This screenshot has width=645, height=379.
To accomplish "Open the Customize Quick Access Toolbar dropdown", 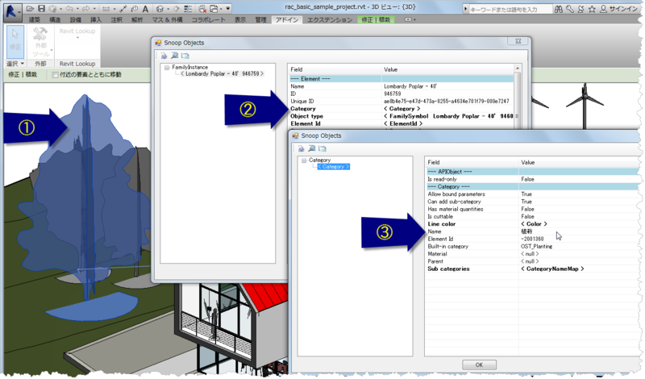I will (x=227, y=8).
